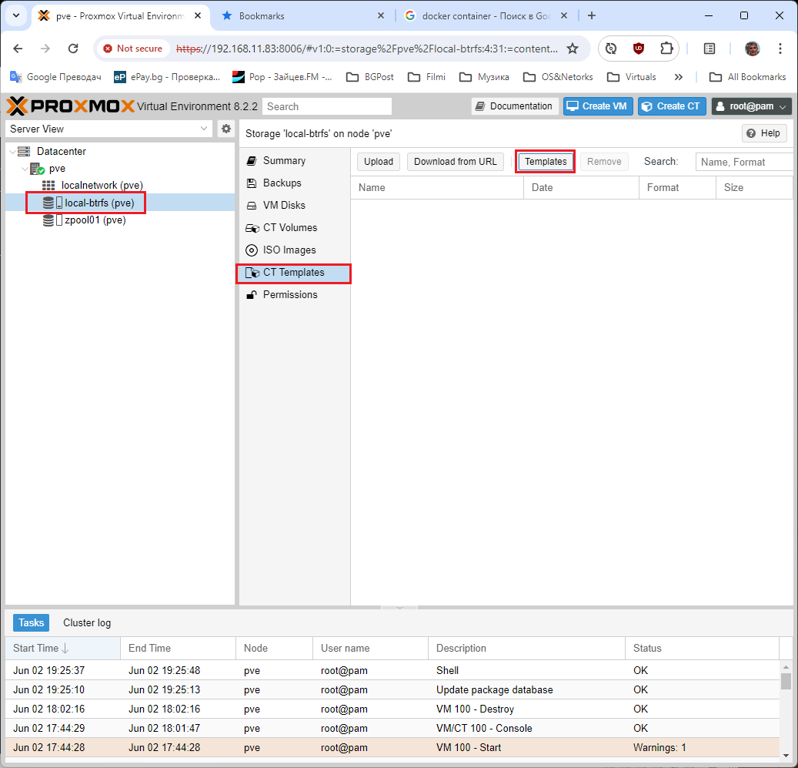Sort tasks by Start Time

click(x=62, y=648)
